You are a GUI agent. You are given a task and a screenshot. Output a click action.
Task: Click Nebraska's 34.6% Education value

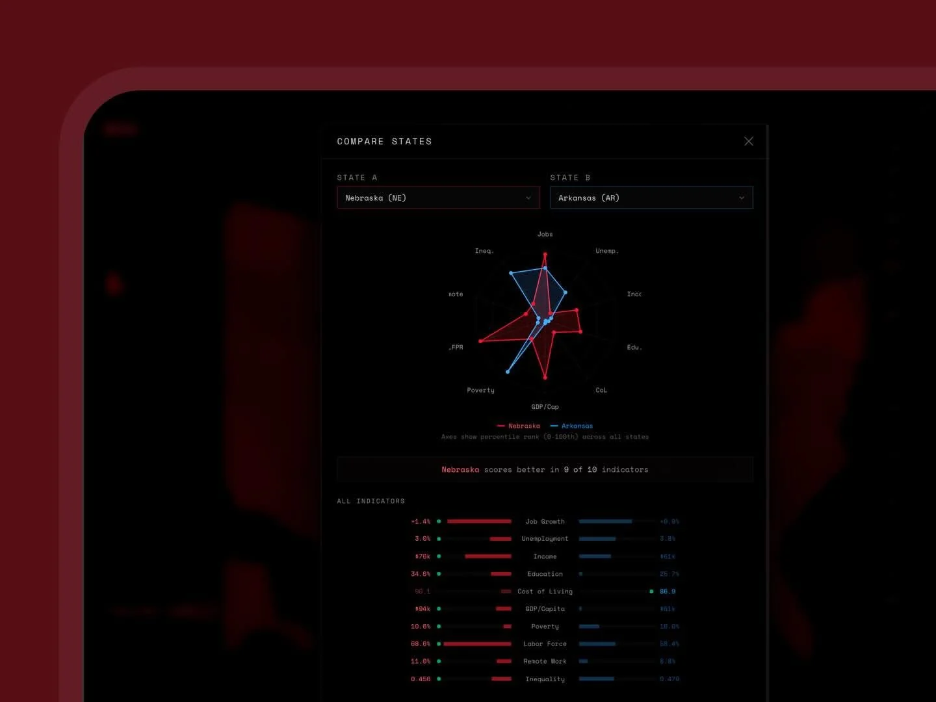(x=421, y=574)
